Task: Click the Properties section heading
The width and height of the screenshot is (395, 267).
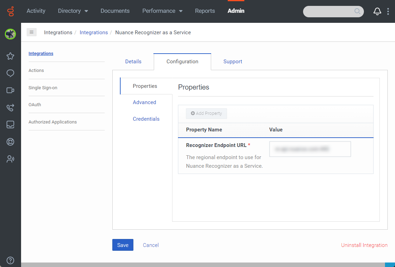Action: [194, 87]
